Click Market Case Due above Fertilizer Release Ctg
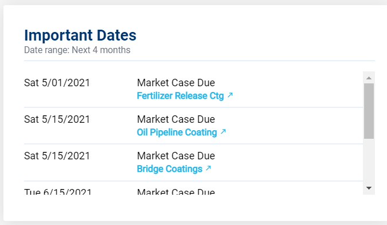 point(176,83)
